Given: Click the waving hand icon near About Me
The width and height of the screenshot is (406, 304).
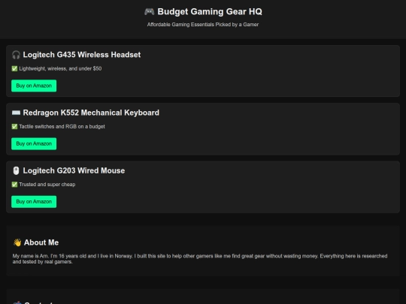Looking at the screenshot, I should [17, 242].
